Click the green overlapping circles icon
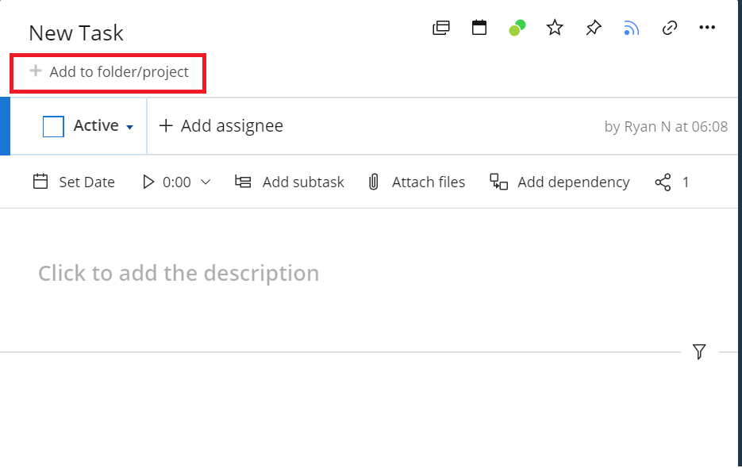Viewport: 742px width, 468px height. click(517, 29)
